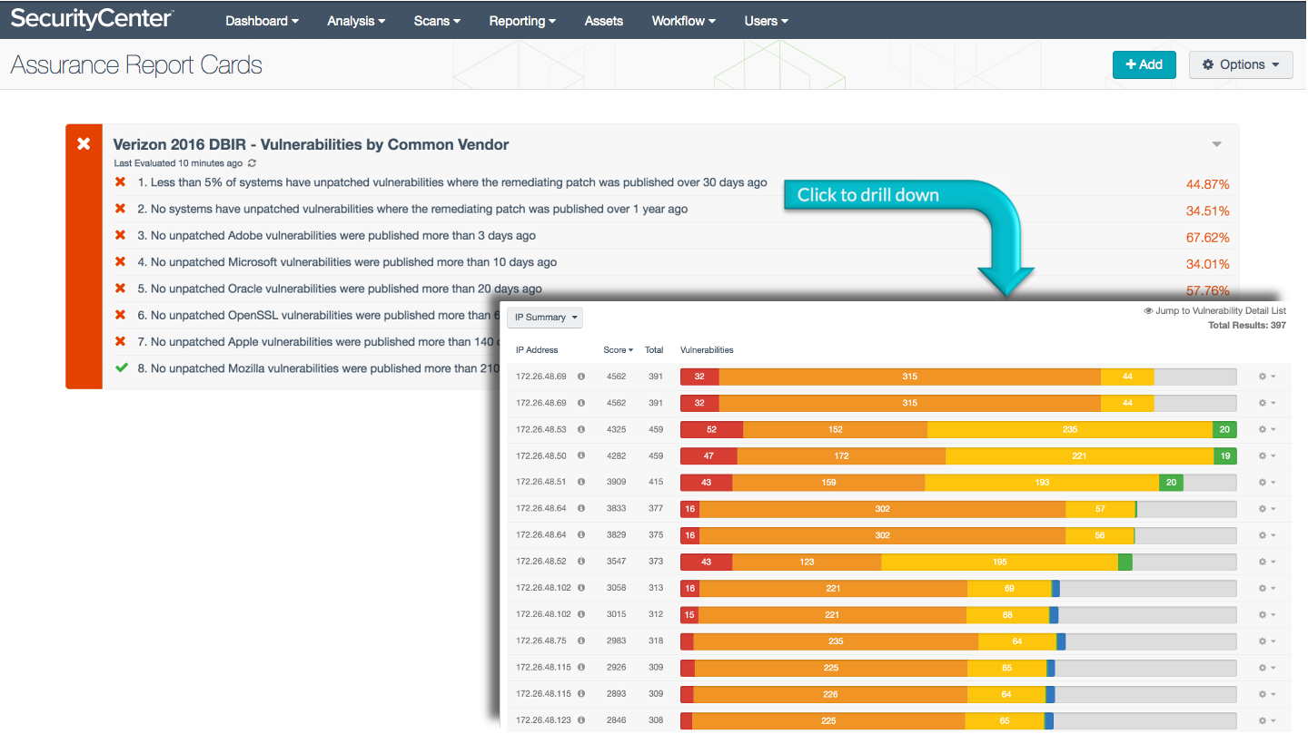Open the info icon in the score 3015 row
Viewport: 1308px width, 744px height.
point(581,614)
